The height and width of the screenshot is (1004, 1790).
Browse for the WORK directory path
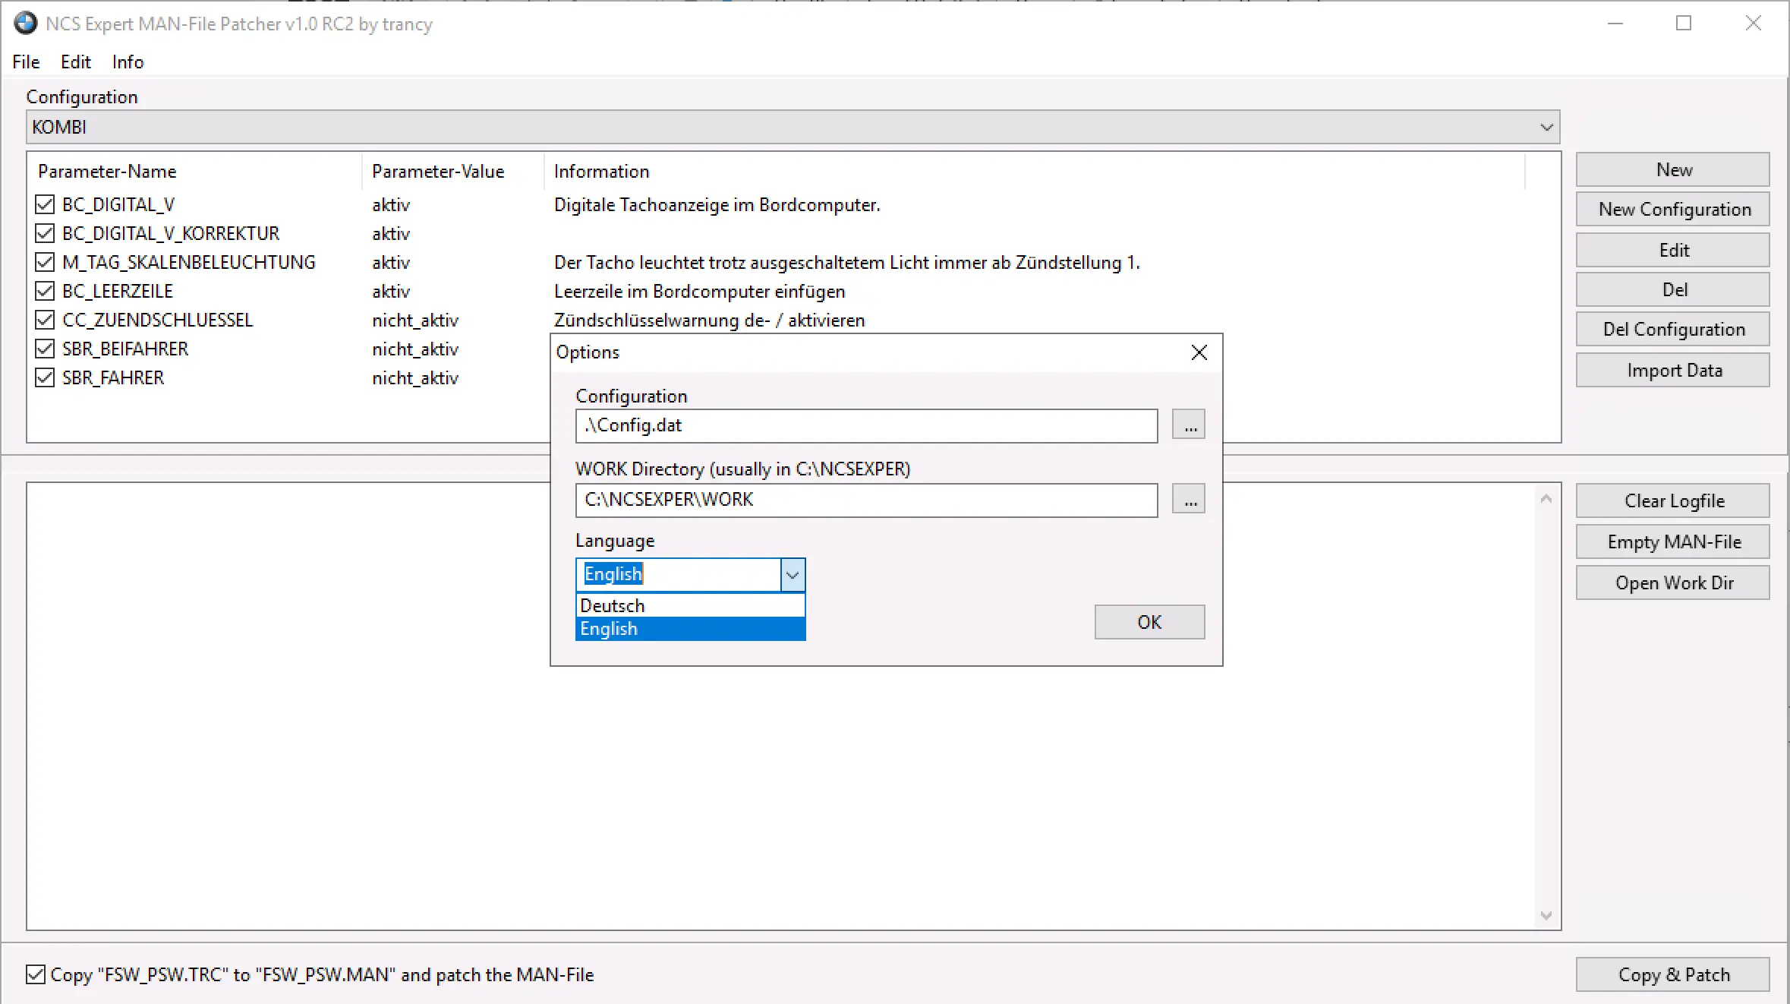[1188, 500]
